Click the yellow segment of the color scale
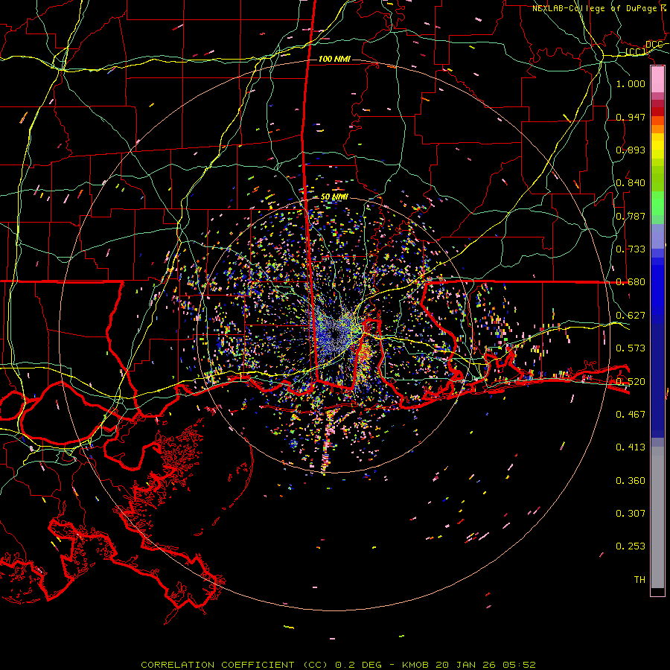 tap(657, 147)
